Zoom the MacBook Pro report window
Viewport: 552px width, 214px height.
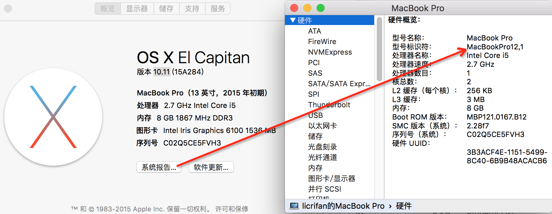click(x=321, y=8)
